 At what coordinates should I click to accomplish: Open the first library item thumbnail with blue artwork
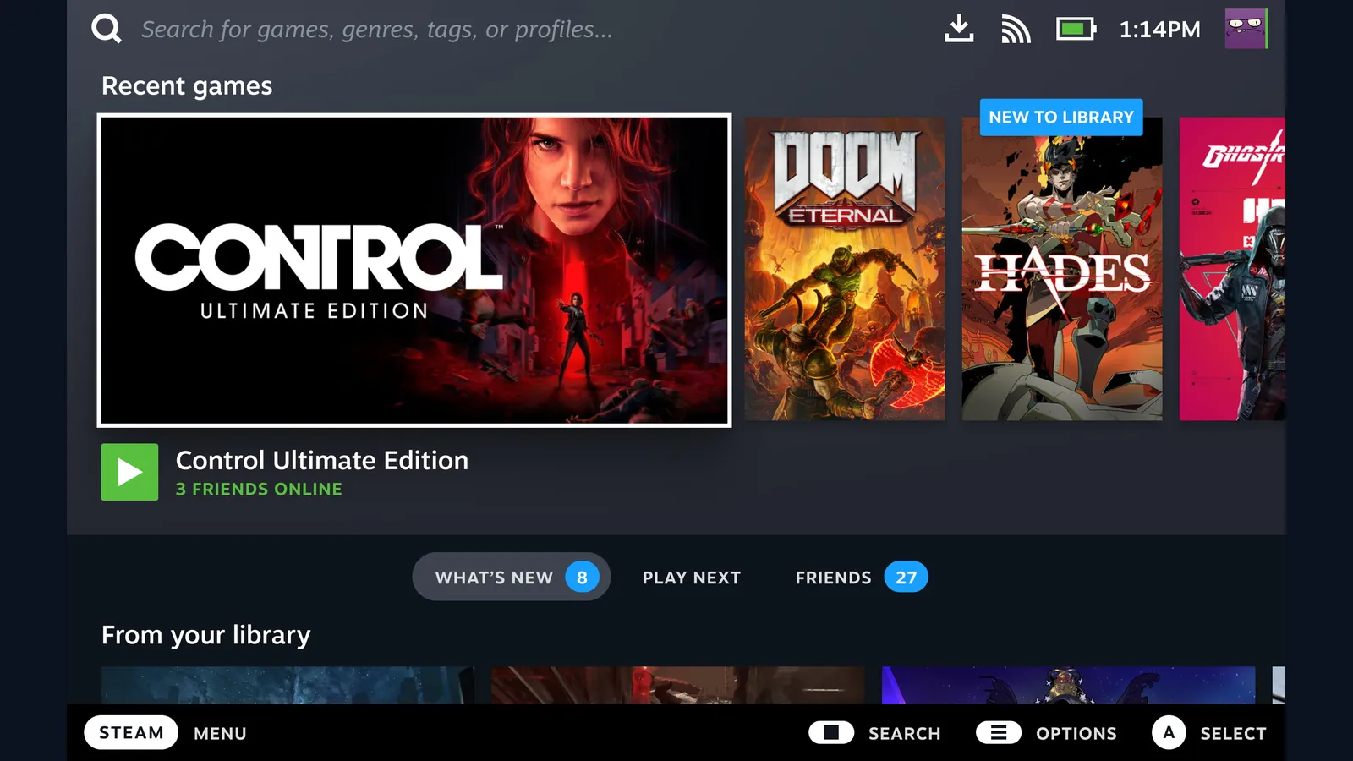pos(288,685)
